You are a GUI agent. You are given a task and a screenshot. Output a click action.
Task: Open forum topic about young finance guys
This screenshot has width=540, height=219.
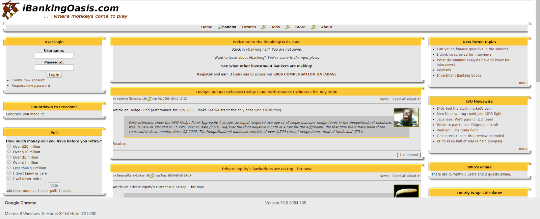click(x=473, y=49)
